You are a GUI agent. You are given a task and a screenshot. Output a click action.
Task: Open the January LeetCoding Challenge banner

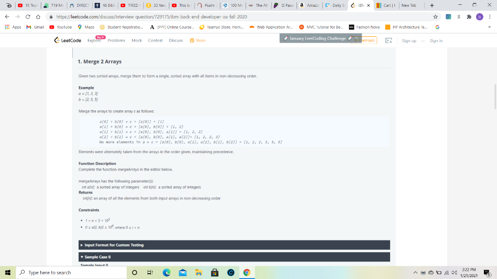point(317,38)
